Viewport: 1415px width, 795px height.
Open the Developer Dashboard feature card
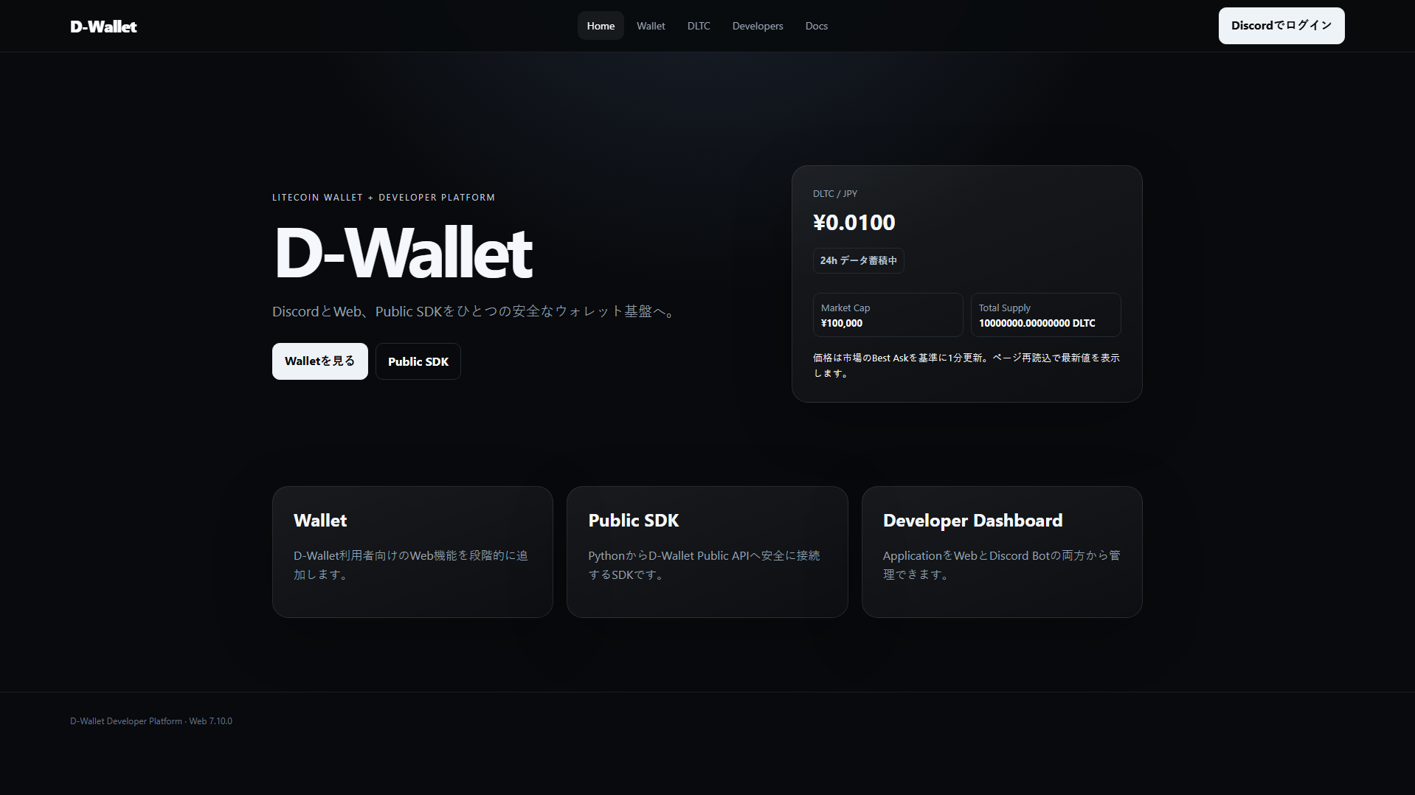click(x=1002, y=552)
